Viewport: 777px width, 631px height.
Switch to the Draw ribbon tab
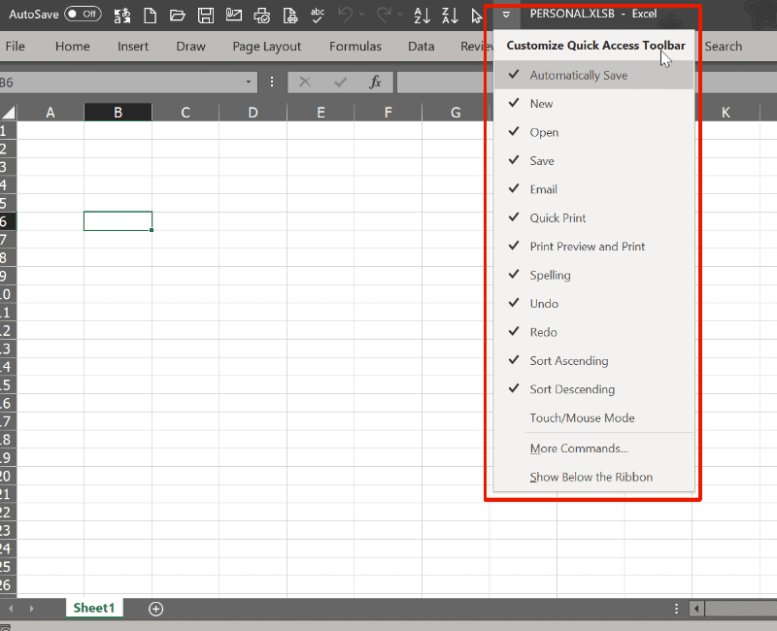(x=190, y=46)
